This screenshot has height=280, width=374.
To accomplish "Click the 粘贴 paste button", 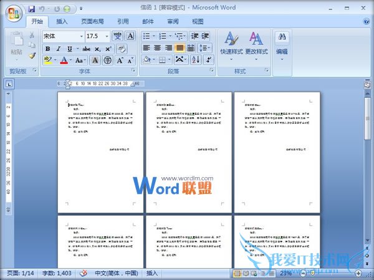I will [x=17, y=46].
